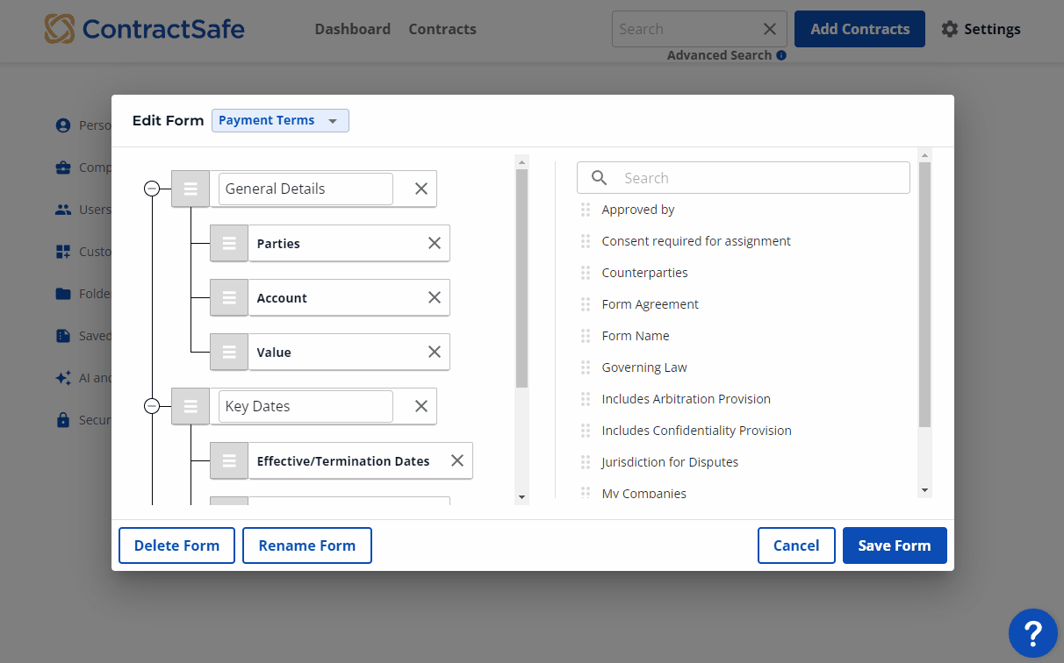Click grip icon next to Governing Law
Screen dimensions: 1064x663
(x=586, y=367)
